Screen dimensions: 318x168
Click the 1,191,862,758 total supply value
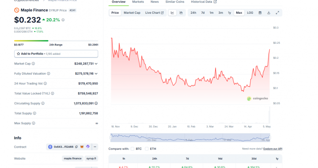88,113
